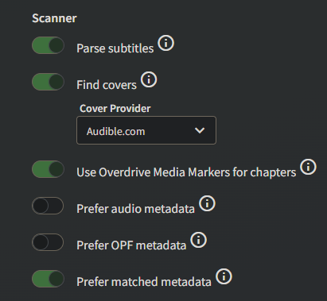Disable the Parse subtitles toggle
Viewport: 327px width, 301px height.
pyautogui.click(x=48, y=45)
